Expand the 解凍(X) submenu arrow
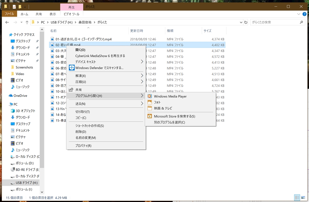309x202 pixels. coord(142,75)
